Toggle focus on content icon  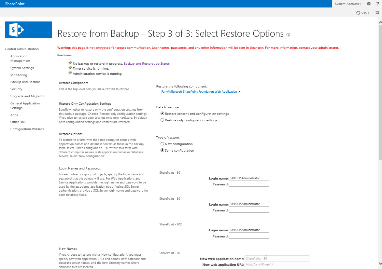(377, 13)
